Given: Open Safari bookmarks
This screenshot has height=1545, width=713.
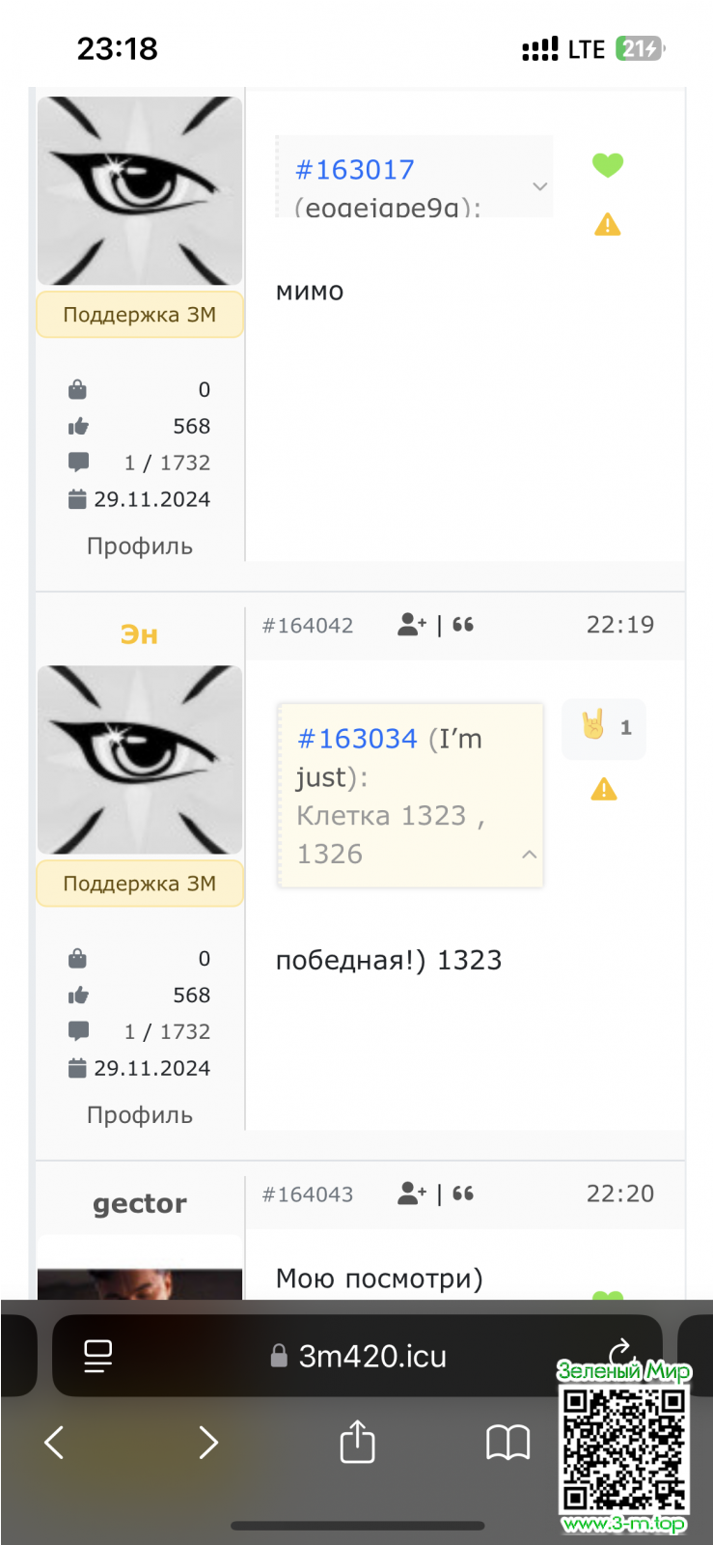Looking at the screenshot, I should (x=507, y=1443).
